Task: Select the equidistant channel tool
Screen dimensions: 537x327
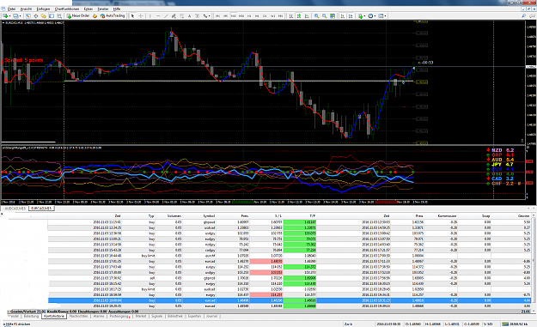Action: [x=174, y=15]
